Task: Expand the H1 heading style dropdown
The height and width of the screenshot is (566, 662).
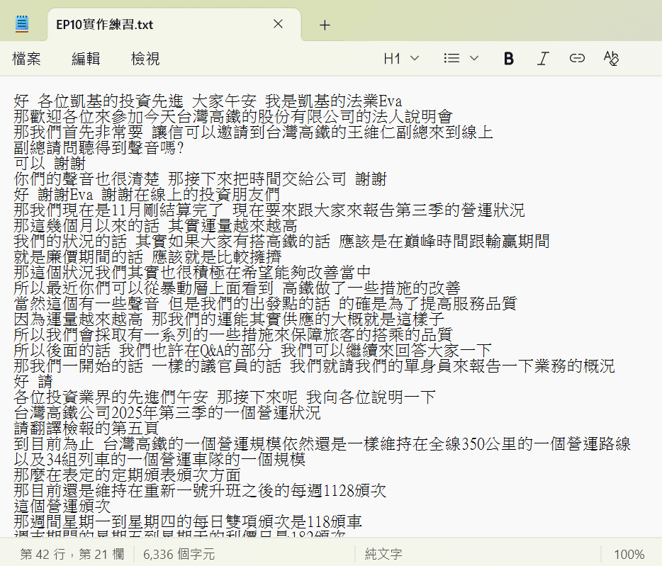Action: click(x=401, y=59)
